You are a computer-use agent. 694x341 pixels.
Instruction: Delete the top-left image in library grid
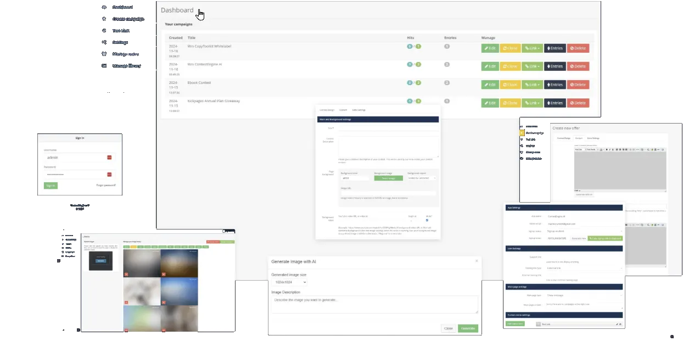tap(126, 273)
